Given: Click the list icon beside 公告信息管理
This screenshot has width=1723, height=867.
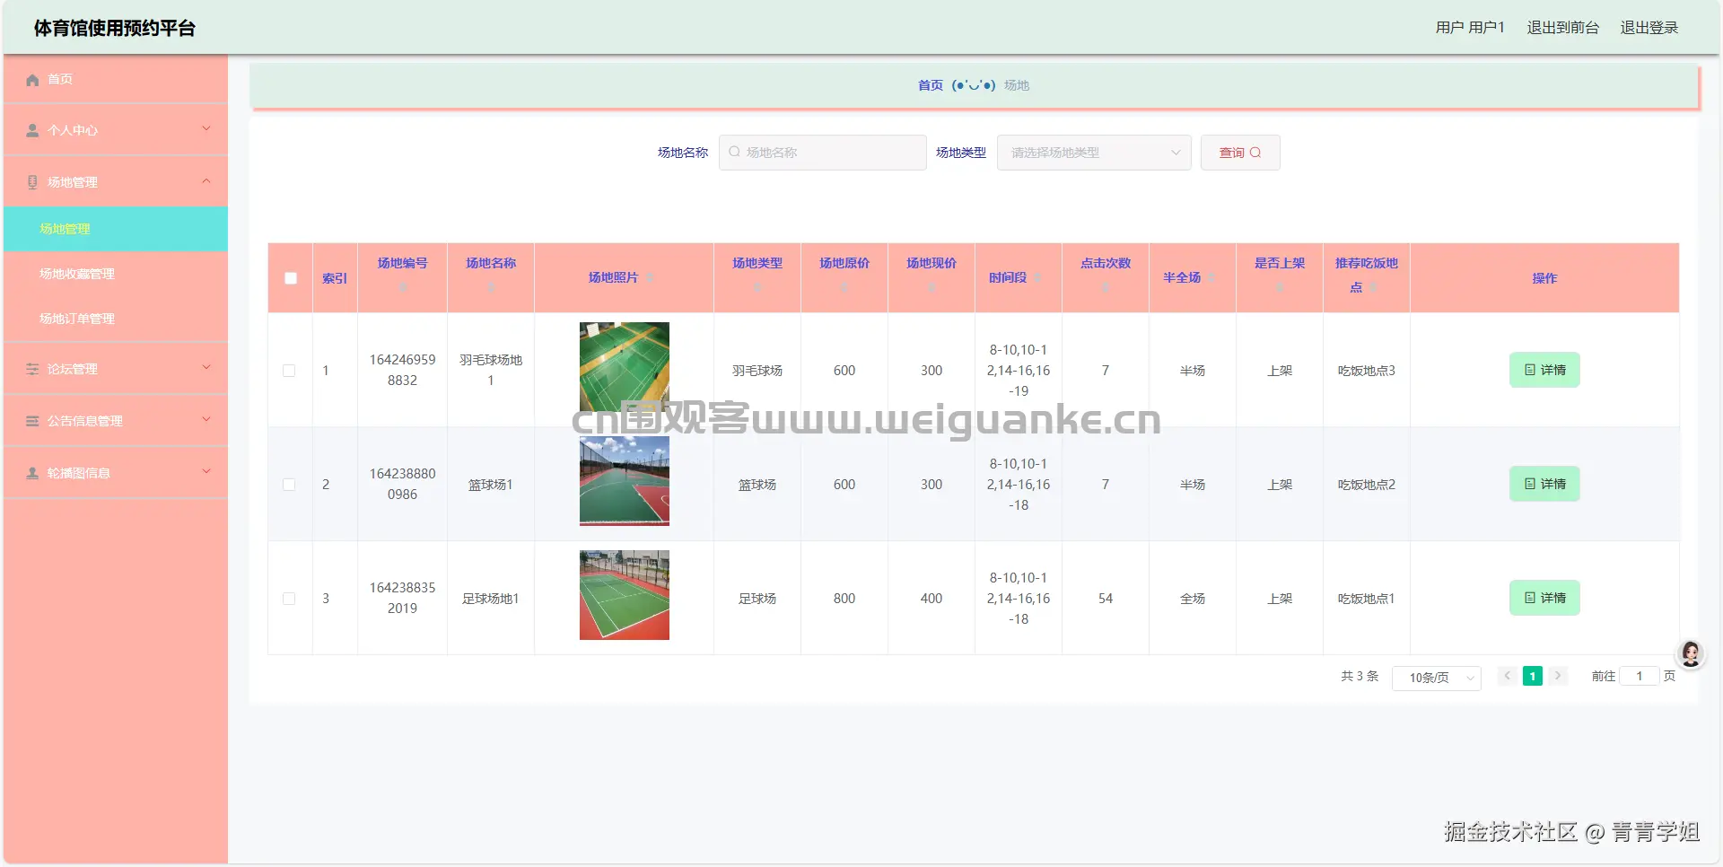Looking at the screenshot, I should tap(32, 422).
